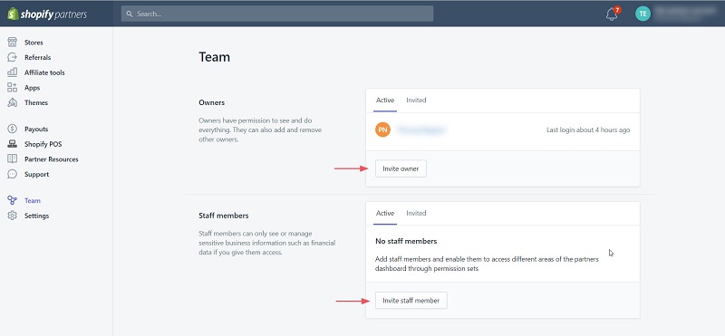Open Partner Resources link
This screenshot has height=336, width=725.
(52, 159)
